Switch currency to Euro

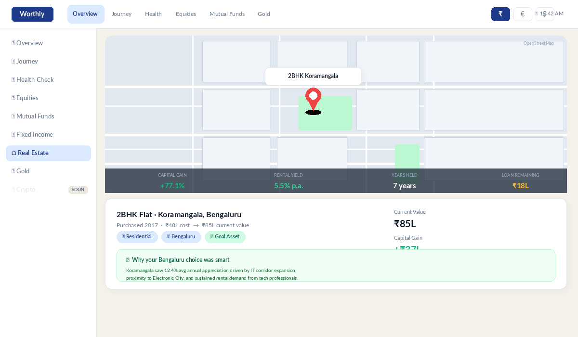click(x=523, y=14)
